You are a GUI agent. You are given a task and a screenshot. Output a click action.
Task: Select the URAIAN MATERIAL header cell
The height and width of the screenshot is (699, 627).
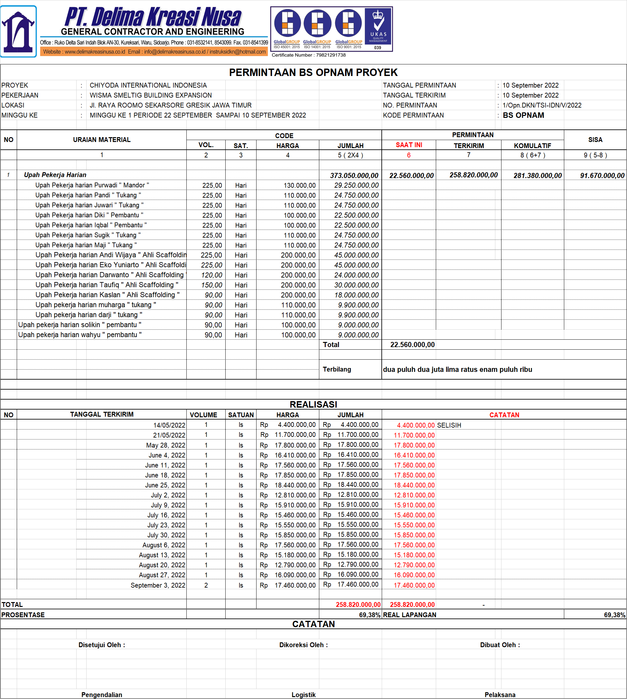point(102,140)
